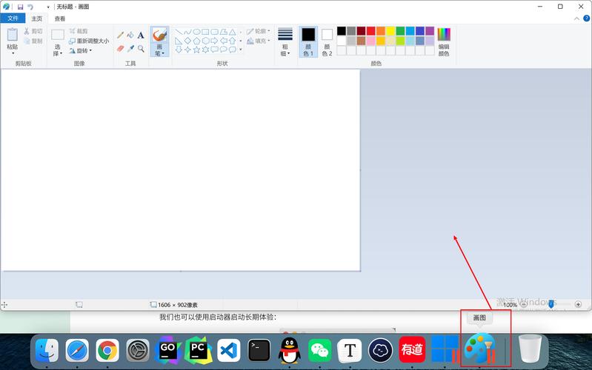
Task: Switch to the View tab
Action: pos(60,18)
